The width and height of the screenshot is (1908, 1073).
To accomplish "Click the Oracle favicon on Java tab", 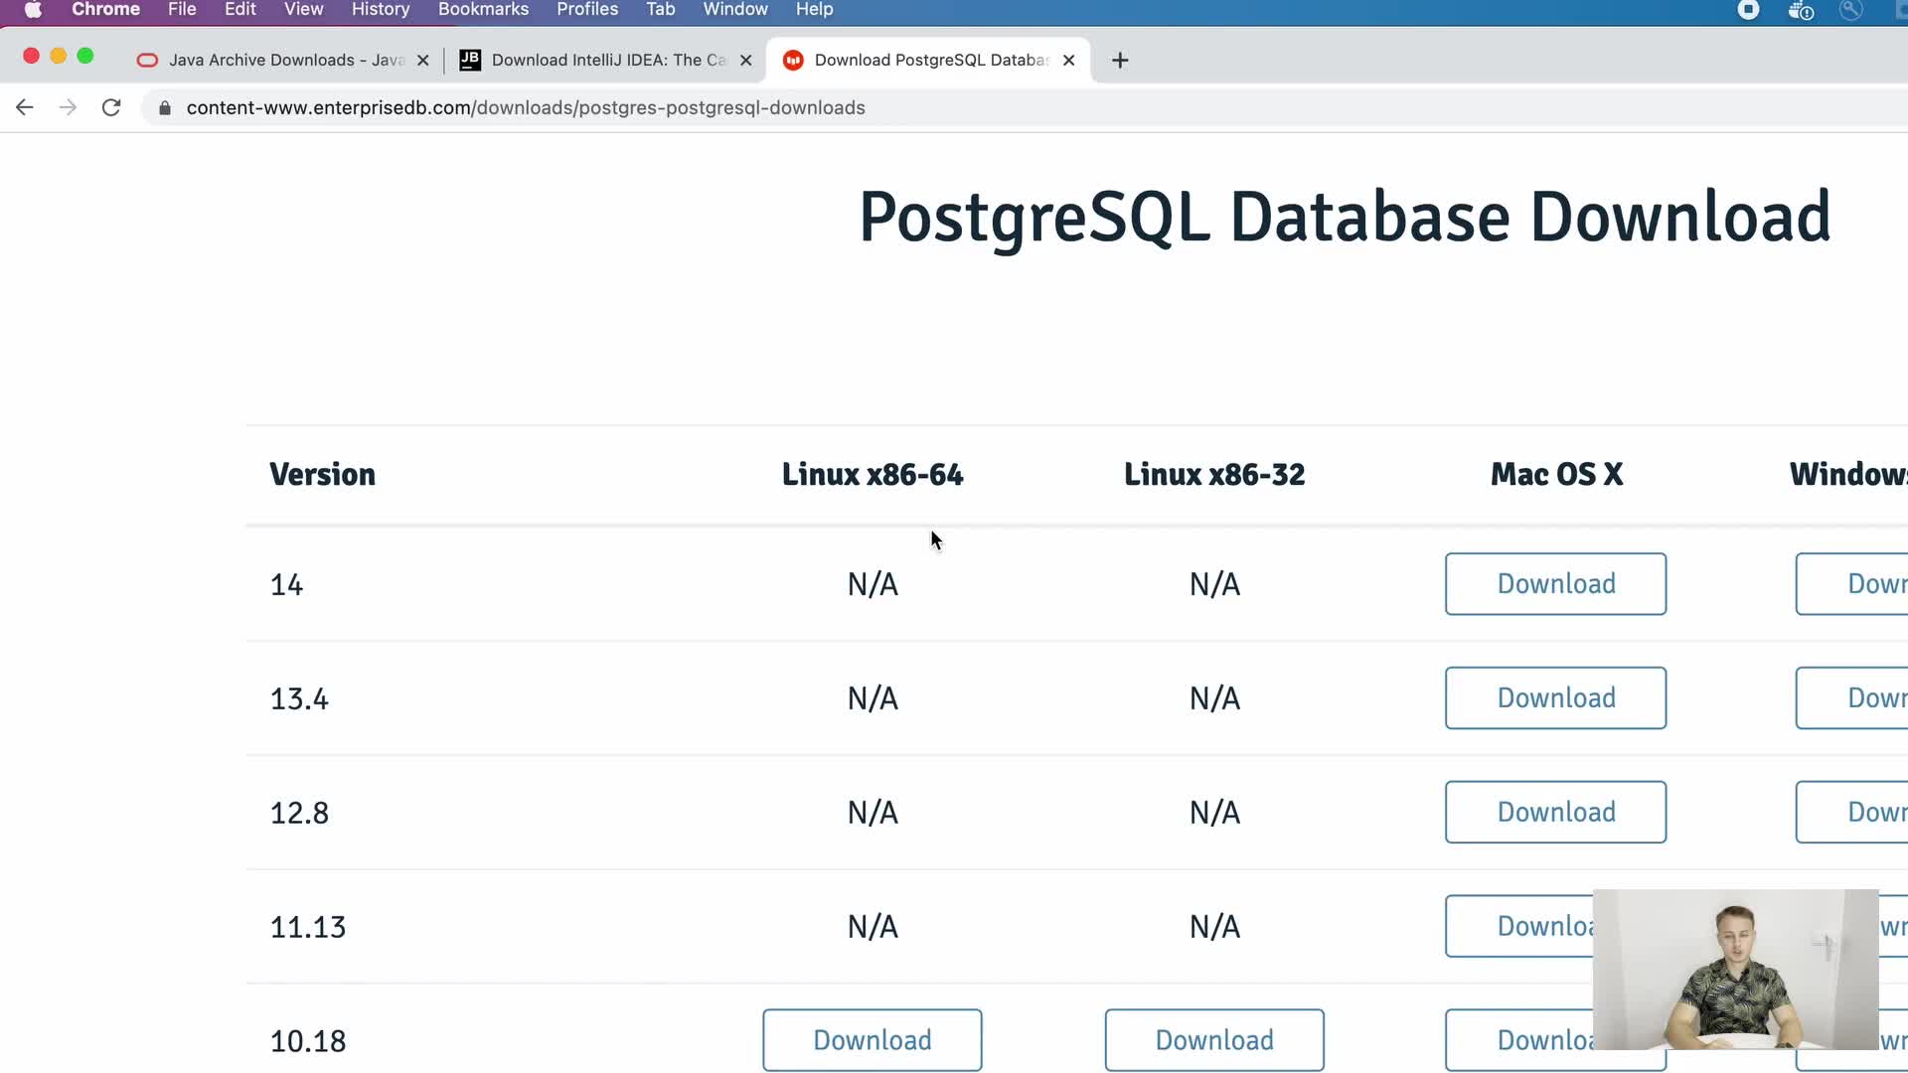I will tap(147, 61).
